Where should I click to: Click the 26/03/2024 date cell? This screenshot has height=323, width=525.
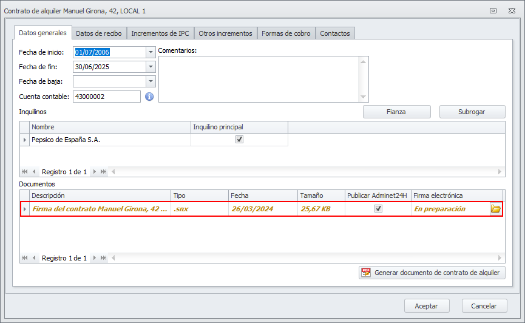(263, 209)
